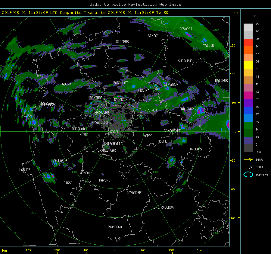Click the cyan current-track ellipse icon
The image size is (271, 254).
point(248,175)
